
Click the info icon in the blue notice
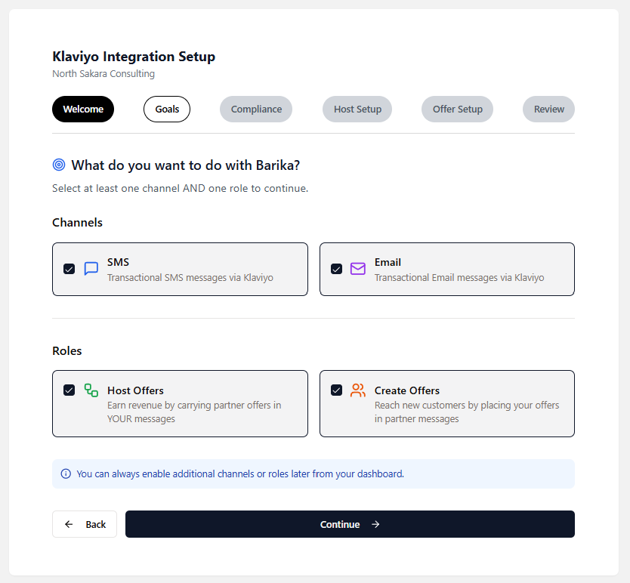[66, 474]
